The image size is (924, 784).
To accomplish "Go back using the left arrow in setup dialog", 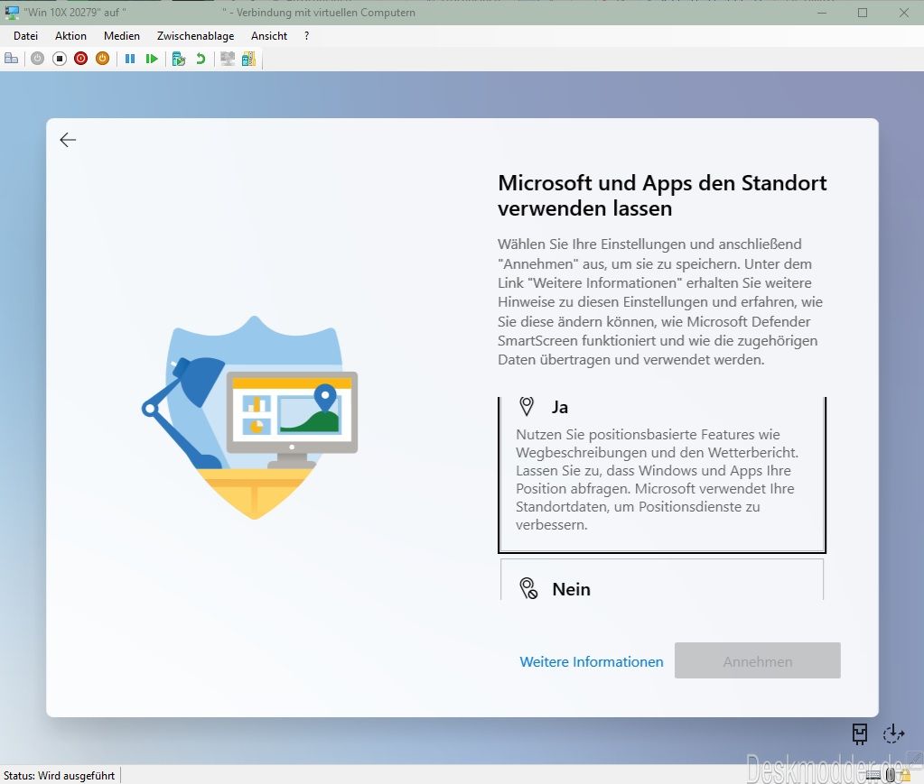I will tap(68, 140).
